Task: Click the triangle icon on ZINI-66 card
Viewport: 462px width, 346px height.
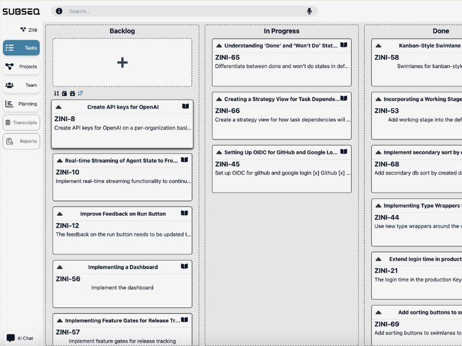Action: click(219, 99)
